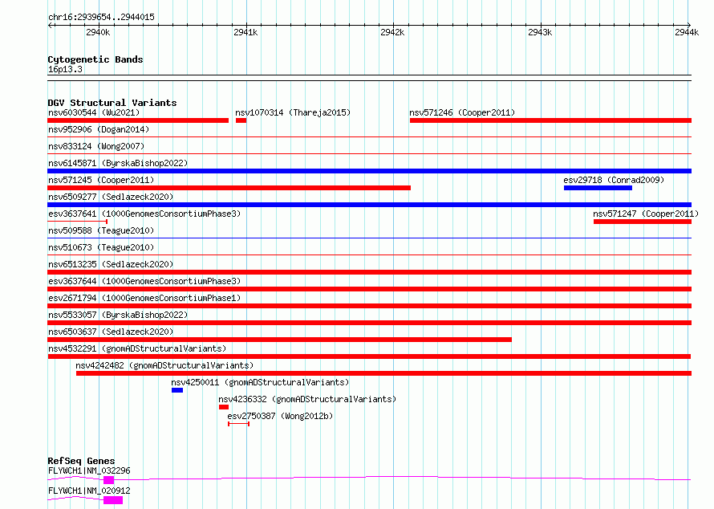
Task: Open nsv4236332 (gnomADStructuralVariants) label
Action: click(x=307, y=399)
